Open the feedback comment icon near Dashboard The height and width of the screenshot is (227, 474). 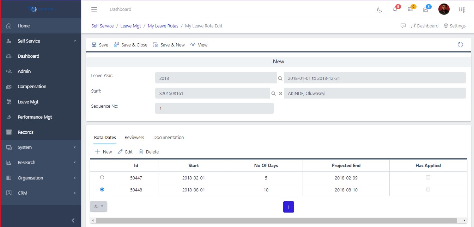coord(403,26)
